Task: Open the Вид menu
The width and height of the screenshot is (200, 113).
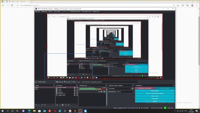Action: pyautogui.click(x=51, y=12)
